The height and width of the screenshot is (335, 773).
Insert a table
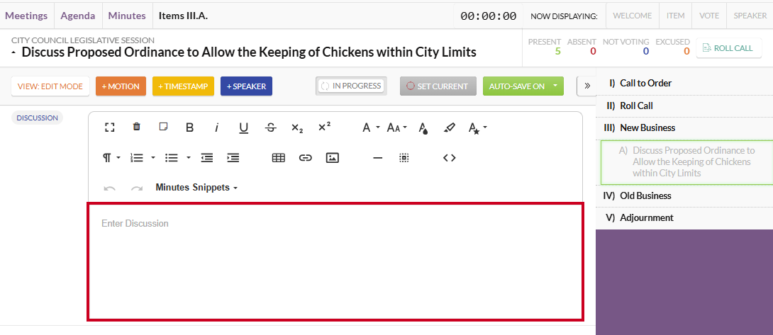279,158
